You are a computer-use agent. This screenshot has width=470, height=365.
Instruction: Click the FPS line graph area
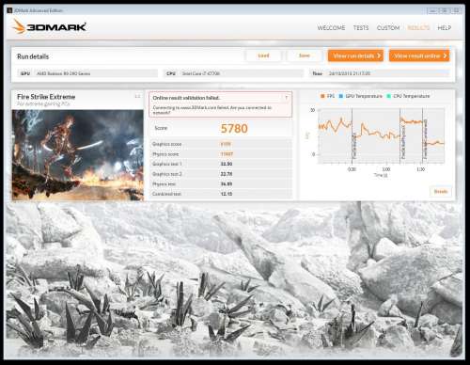[x=382, y=135]
